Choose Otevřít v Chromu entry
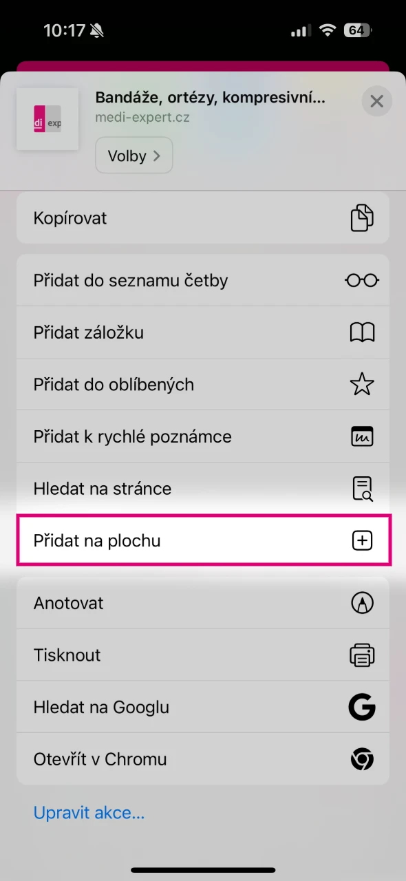The image size is (406, 881). [203, 759]
